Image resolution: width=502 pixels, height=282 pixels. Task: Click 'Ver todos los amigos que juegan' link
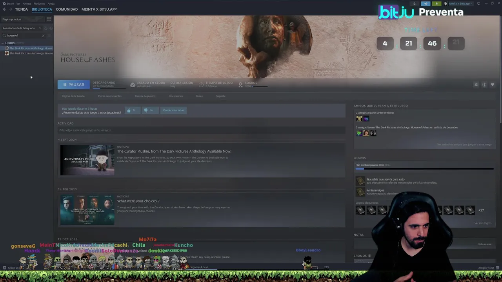464,145
